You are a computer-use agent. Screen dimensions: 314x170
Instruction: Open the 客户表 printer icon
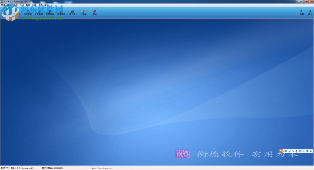pos(72,13)
